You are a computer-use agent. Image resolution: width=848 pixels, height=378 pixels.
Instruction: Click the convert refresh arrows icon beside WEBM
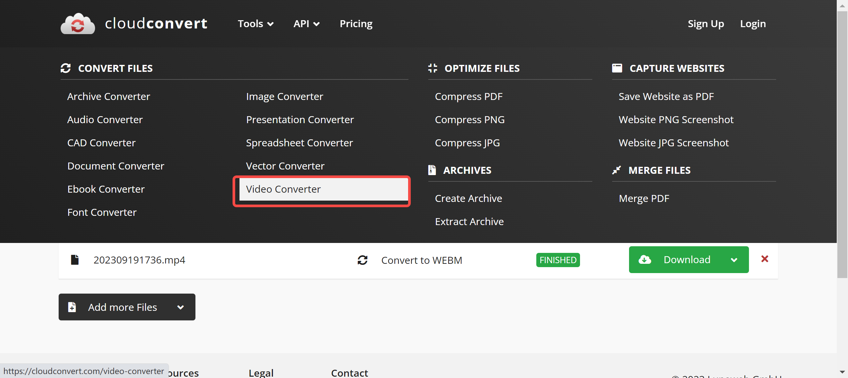click(x=362, y=260)
